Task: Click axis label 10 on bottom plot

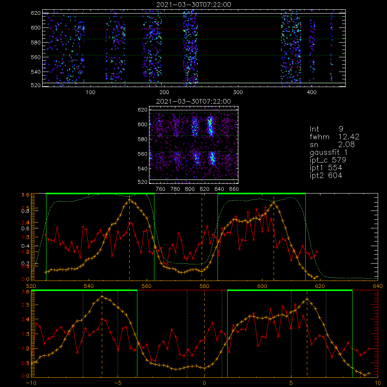Action: pos(378,383)
